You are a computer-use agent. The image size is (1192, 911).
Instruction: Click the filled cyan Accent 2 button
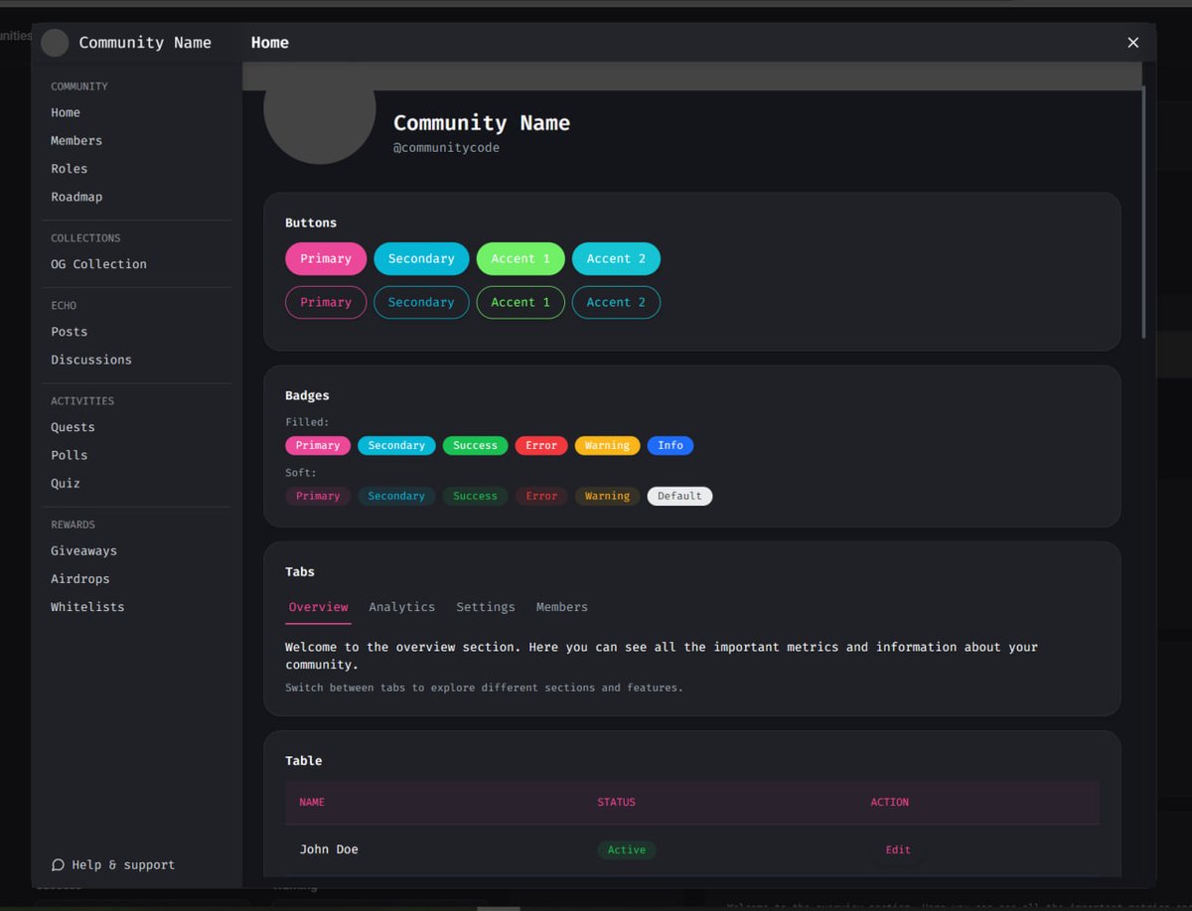(616, 258)
